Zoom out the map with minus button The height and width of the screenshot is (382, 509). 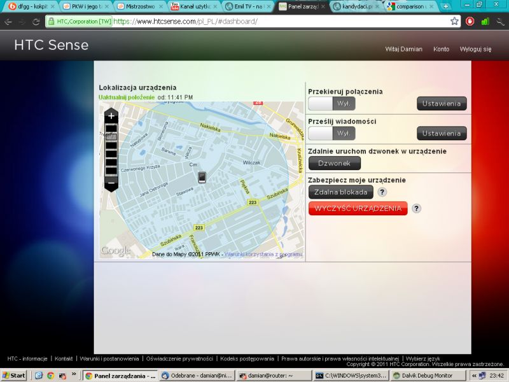pos(111,183)
